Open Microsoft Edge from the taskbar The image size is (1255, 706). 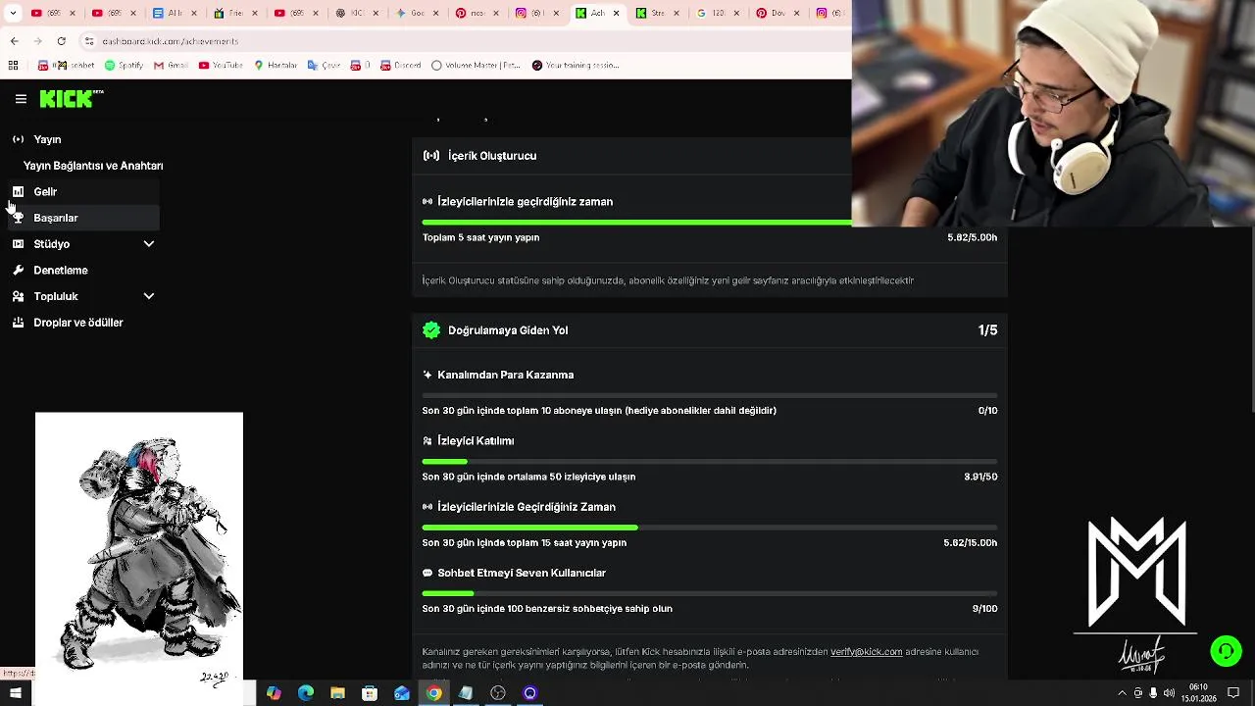(306, 693)
